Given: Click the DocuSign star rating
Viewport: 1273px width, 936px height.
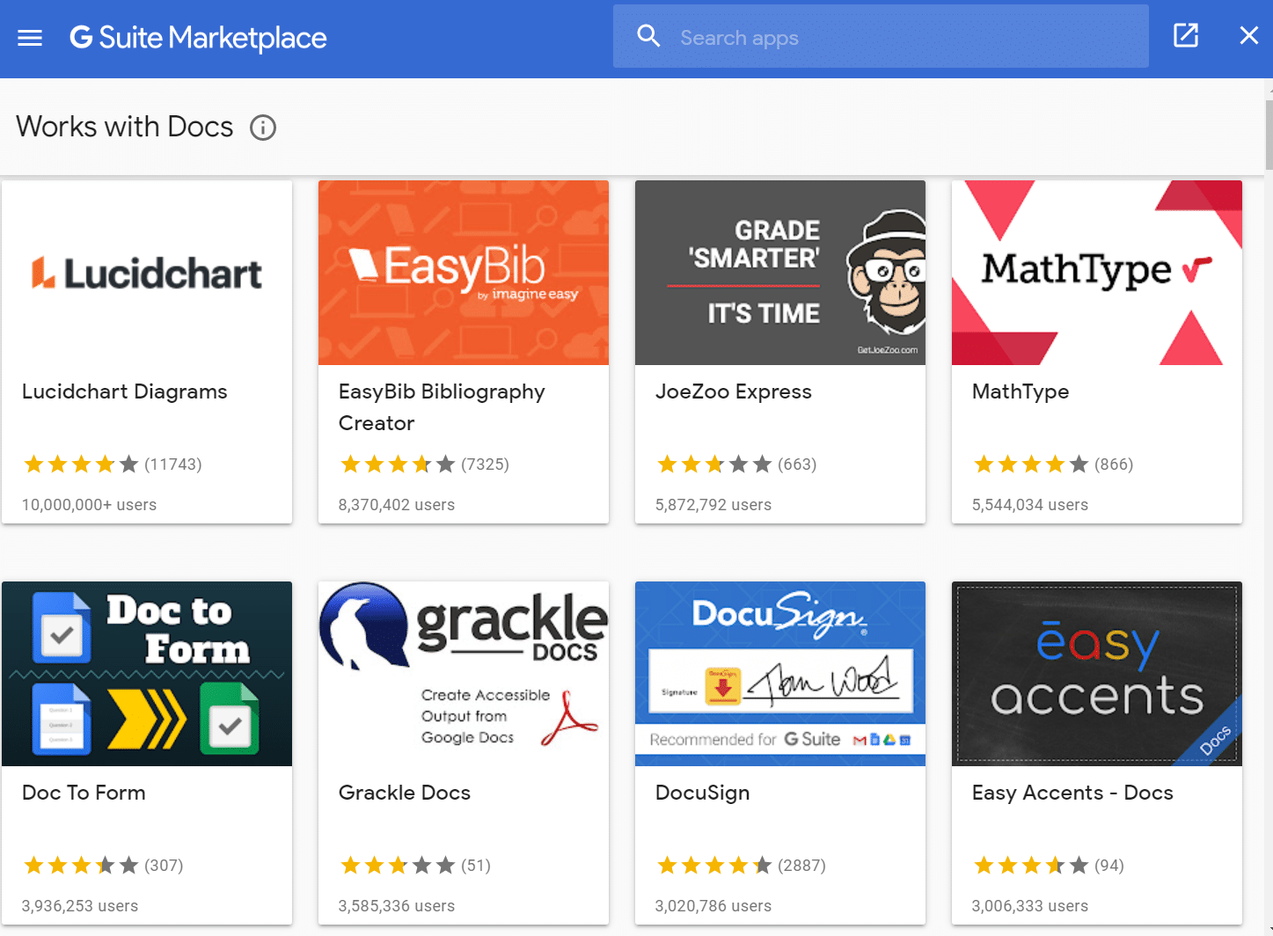Looking at the screenshot, I should tap(714, 866).
